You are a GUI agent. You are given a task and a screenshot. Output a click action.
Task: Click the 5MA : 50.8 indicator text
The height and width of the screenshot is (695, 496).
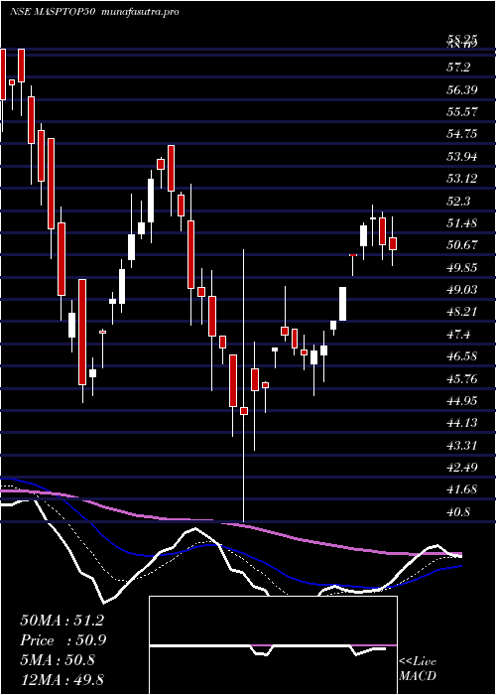(x=58, y=660)
